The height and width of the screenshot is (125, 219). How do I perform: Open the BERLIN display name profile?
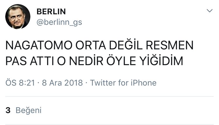point(51,12)
